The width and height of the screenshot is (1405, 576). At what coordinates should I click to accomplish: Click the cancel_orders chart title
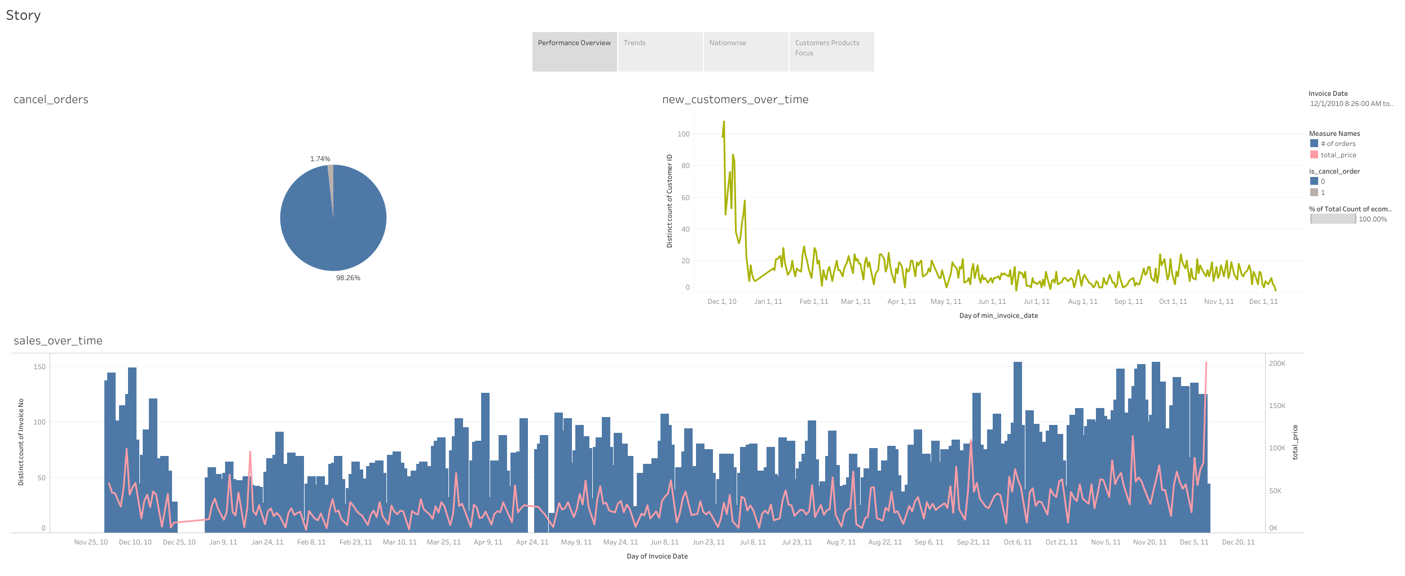coord(51,100)
